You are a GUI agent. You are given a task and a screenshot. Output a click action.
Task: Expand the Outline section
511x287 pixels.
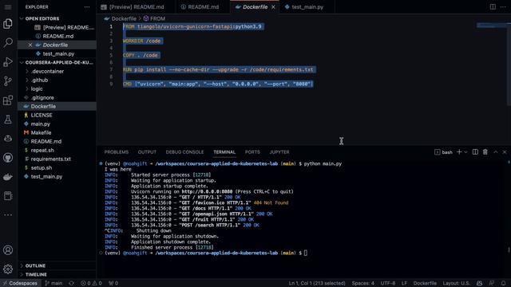tap(57, 265)
